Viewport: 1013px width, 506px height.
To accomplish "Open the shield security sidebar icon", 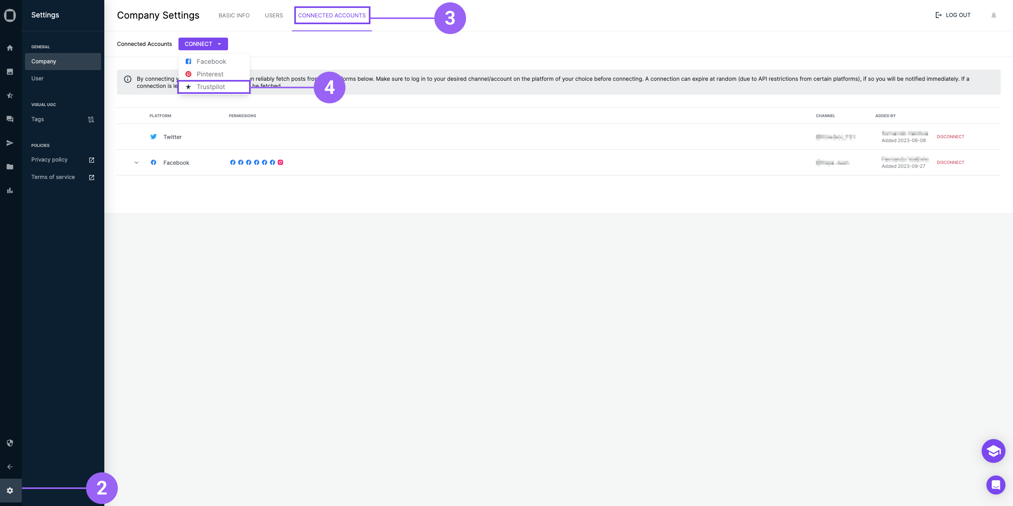I will click(10, 443).
